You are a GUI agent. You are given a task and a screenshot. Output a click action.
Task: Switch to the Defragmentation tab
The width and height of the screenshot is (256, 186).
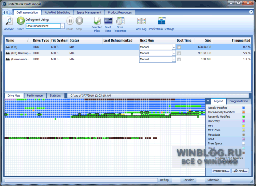pos(27,12)
